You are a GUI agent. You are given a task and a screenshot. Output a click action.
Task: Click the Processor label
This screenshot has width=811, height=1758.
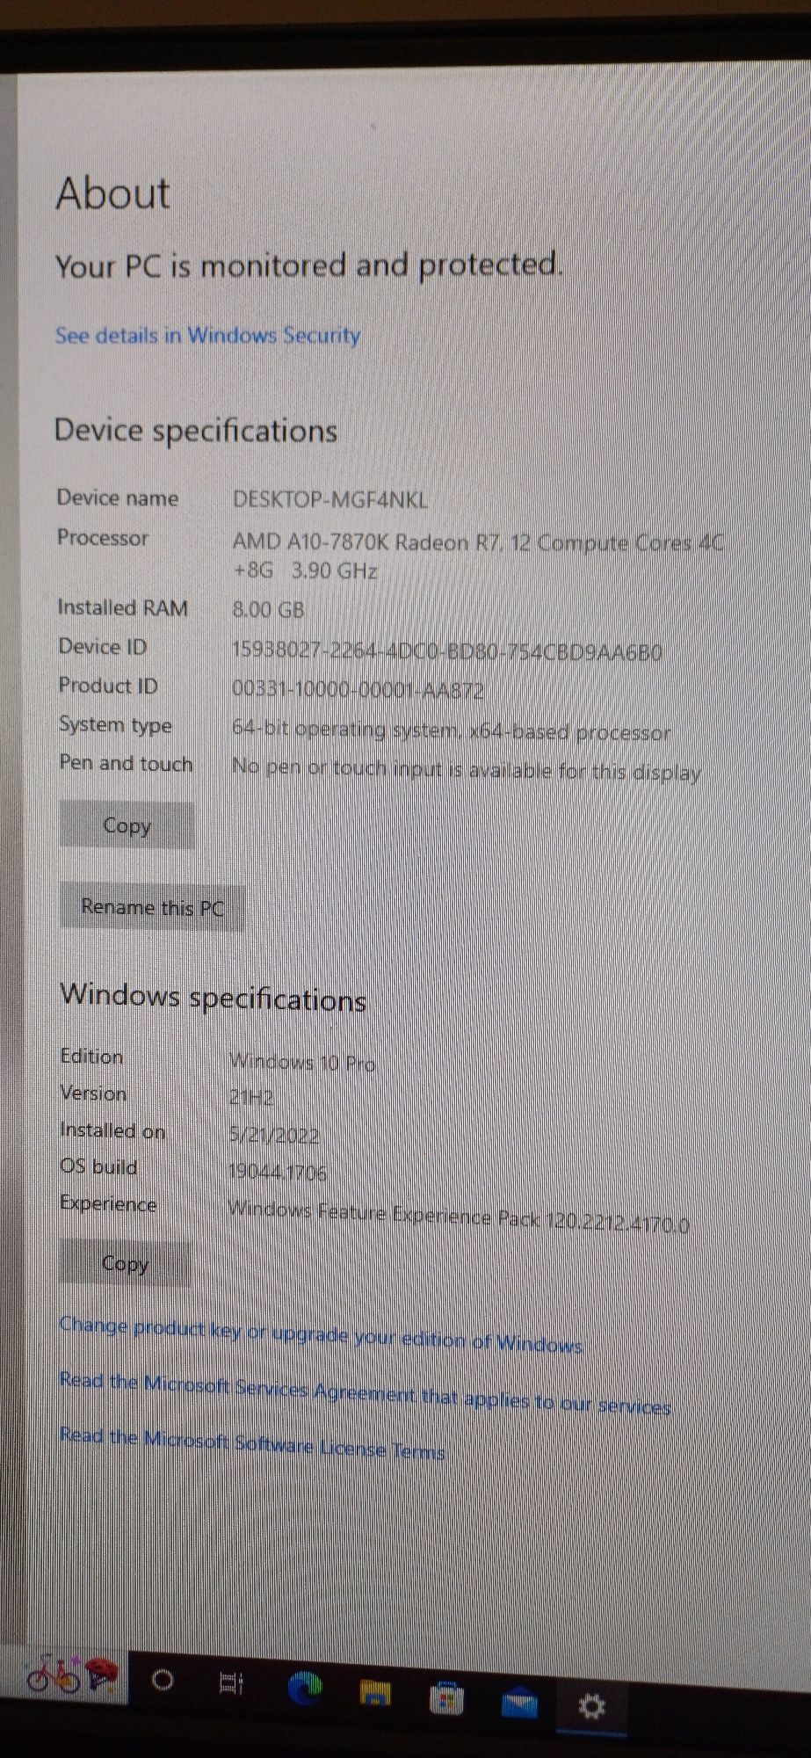[103, 537]
